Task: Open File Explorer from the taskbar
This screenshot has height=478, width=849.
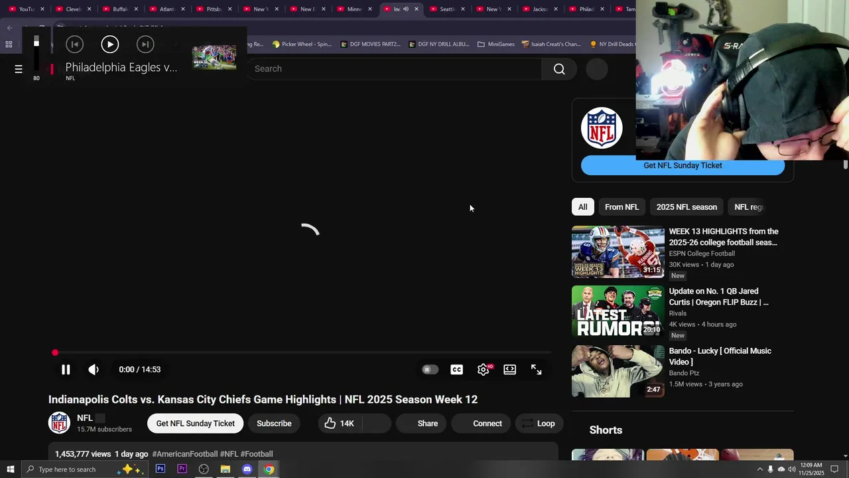Action: pos(226,469)
